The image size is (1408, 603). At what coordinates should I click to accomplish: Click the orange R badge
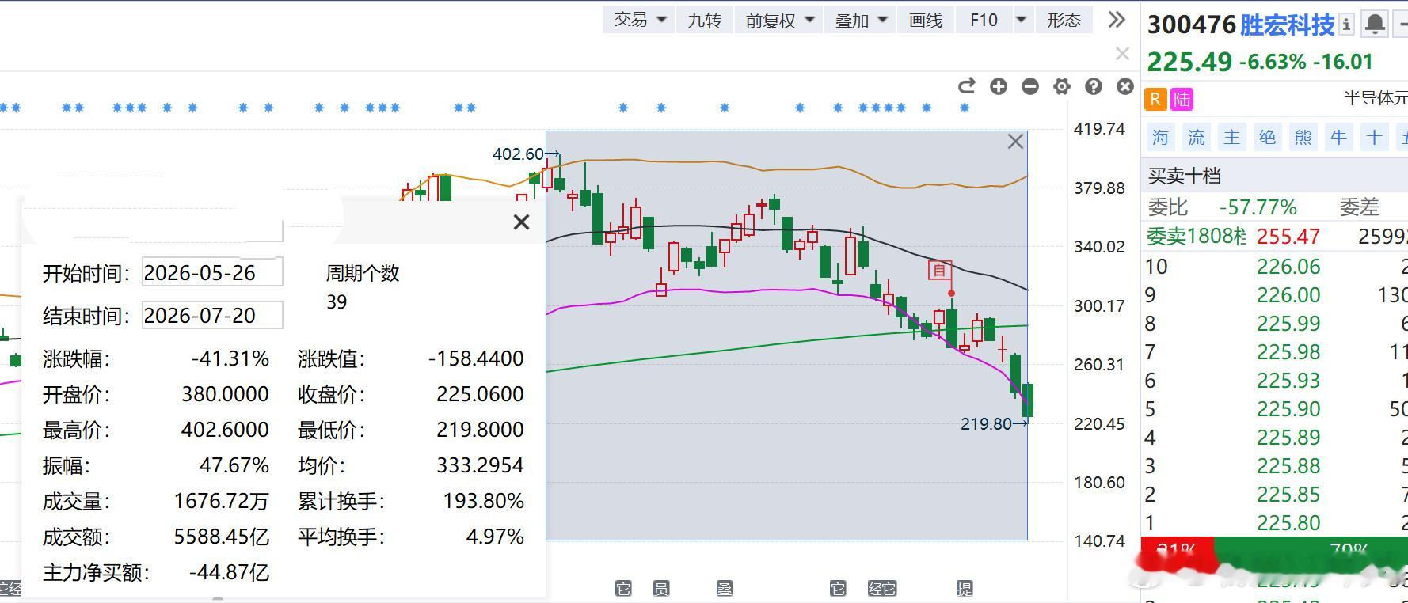click(1155, 99)
